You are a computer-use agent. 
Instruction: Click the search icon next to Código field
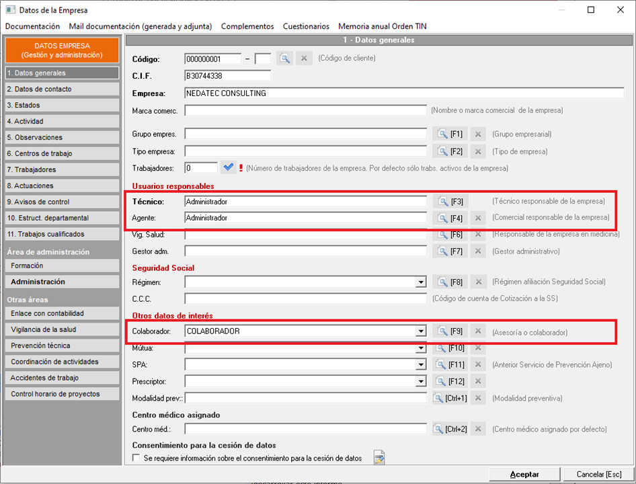(285, 58)
